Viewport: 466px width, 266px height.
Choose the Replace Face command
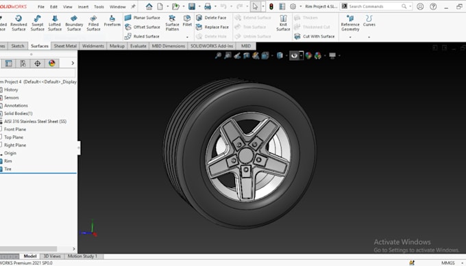(x=212, y=27)
